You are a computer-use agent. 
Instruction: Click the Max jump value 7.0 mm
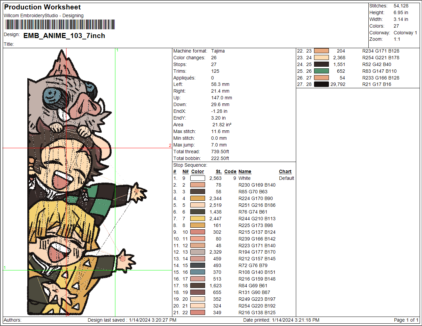[x=219, y=145]
